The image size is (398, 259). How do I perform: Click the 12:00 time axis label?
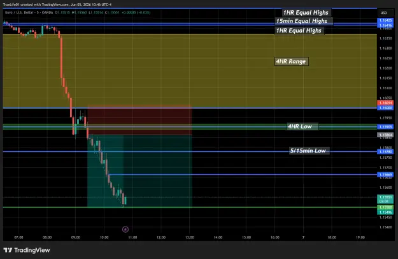[161, 237]
